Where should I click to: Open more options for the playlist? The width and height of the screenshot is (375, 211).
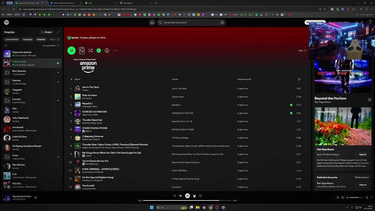115,50
